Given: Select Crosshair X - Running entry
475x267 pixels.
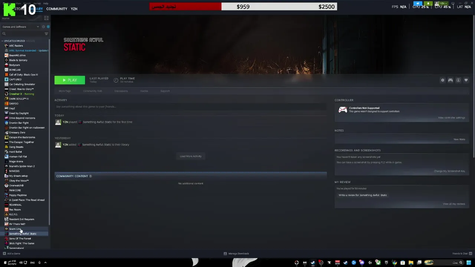Looking at the screenshot, I should (x=21, y=94).
